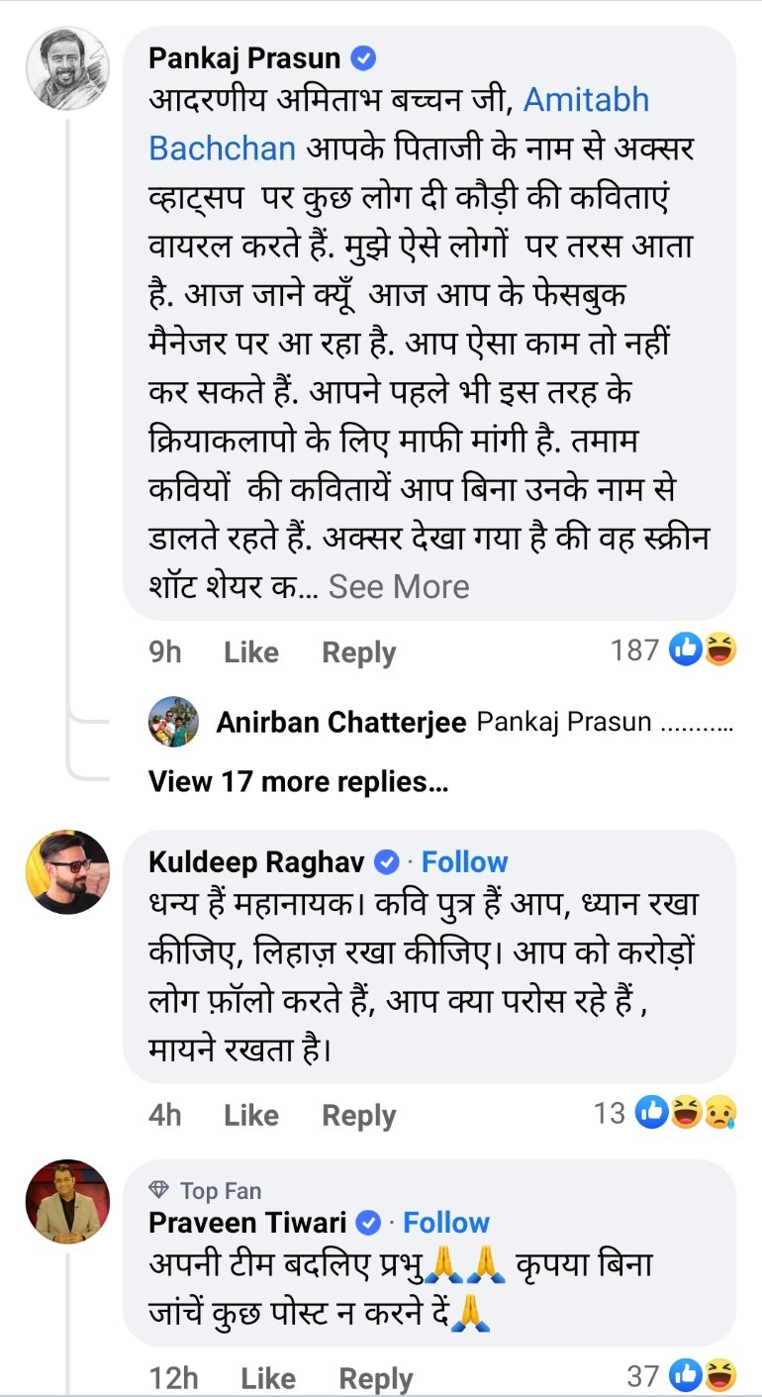The height and width of the screenshot is (1397, 762).
Task: Open Anirban Chatterjee's reply avatar
Action: (x=173, y=722)
